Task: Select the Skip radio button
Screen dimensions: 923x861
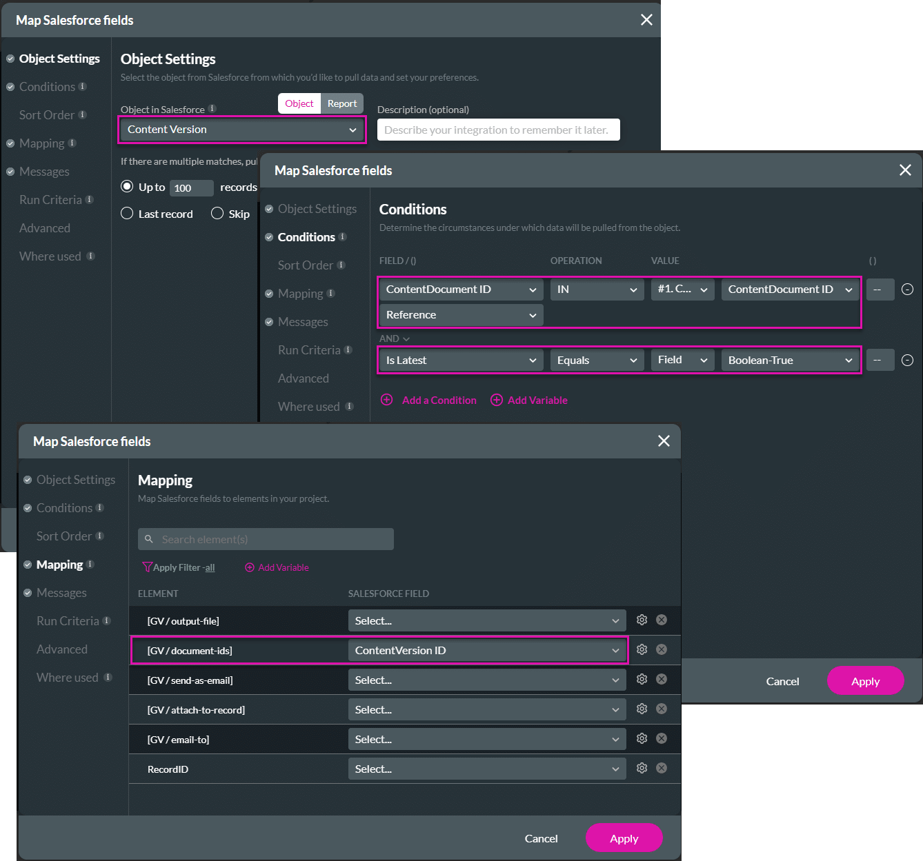Action: [217, 213]
